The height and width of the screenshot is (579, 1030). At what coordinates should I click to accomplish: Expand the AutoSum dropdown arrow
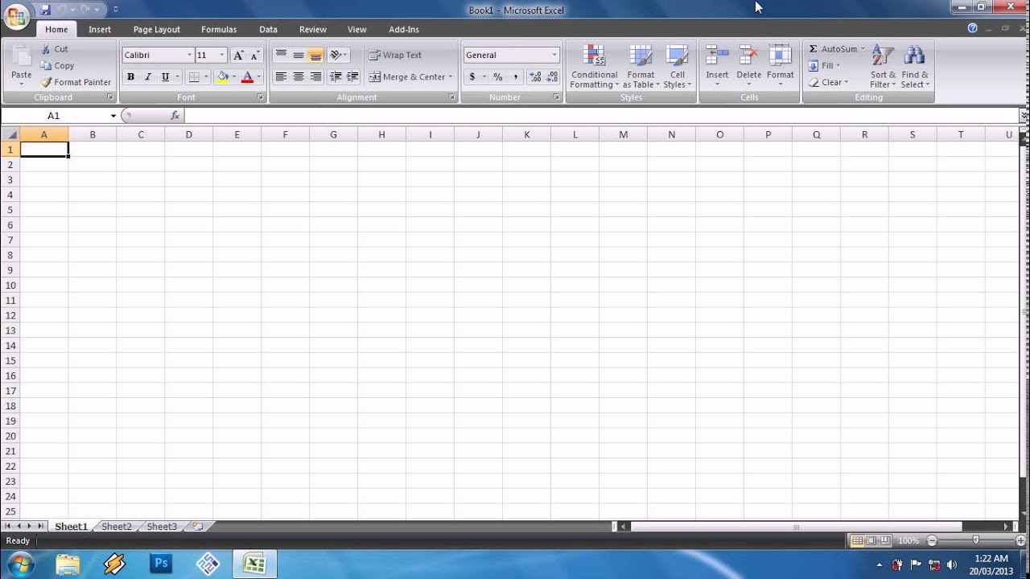[x=863, y=49]
